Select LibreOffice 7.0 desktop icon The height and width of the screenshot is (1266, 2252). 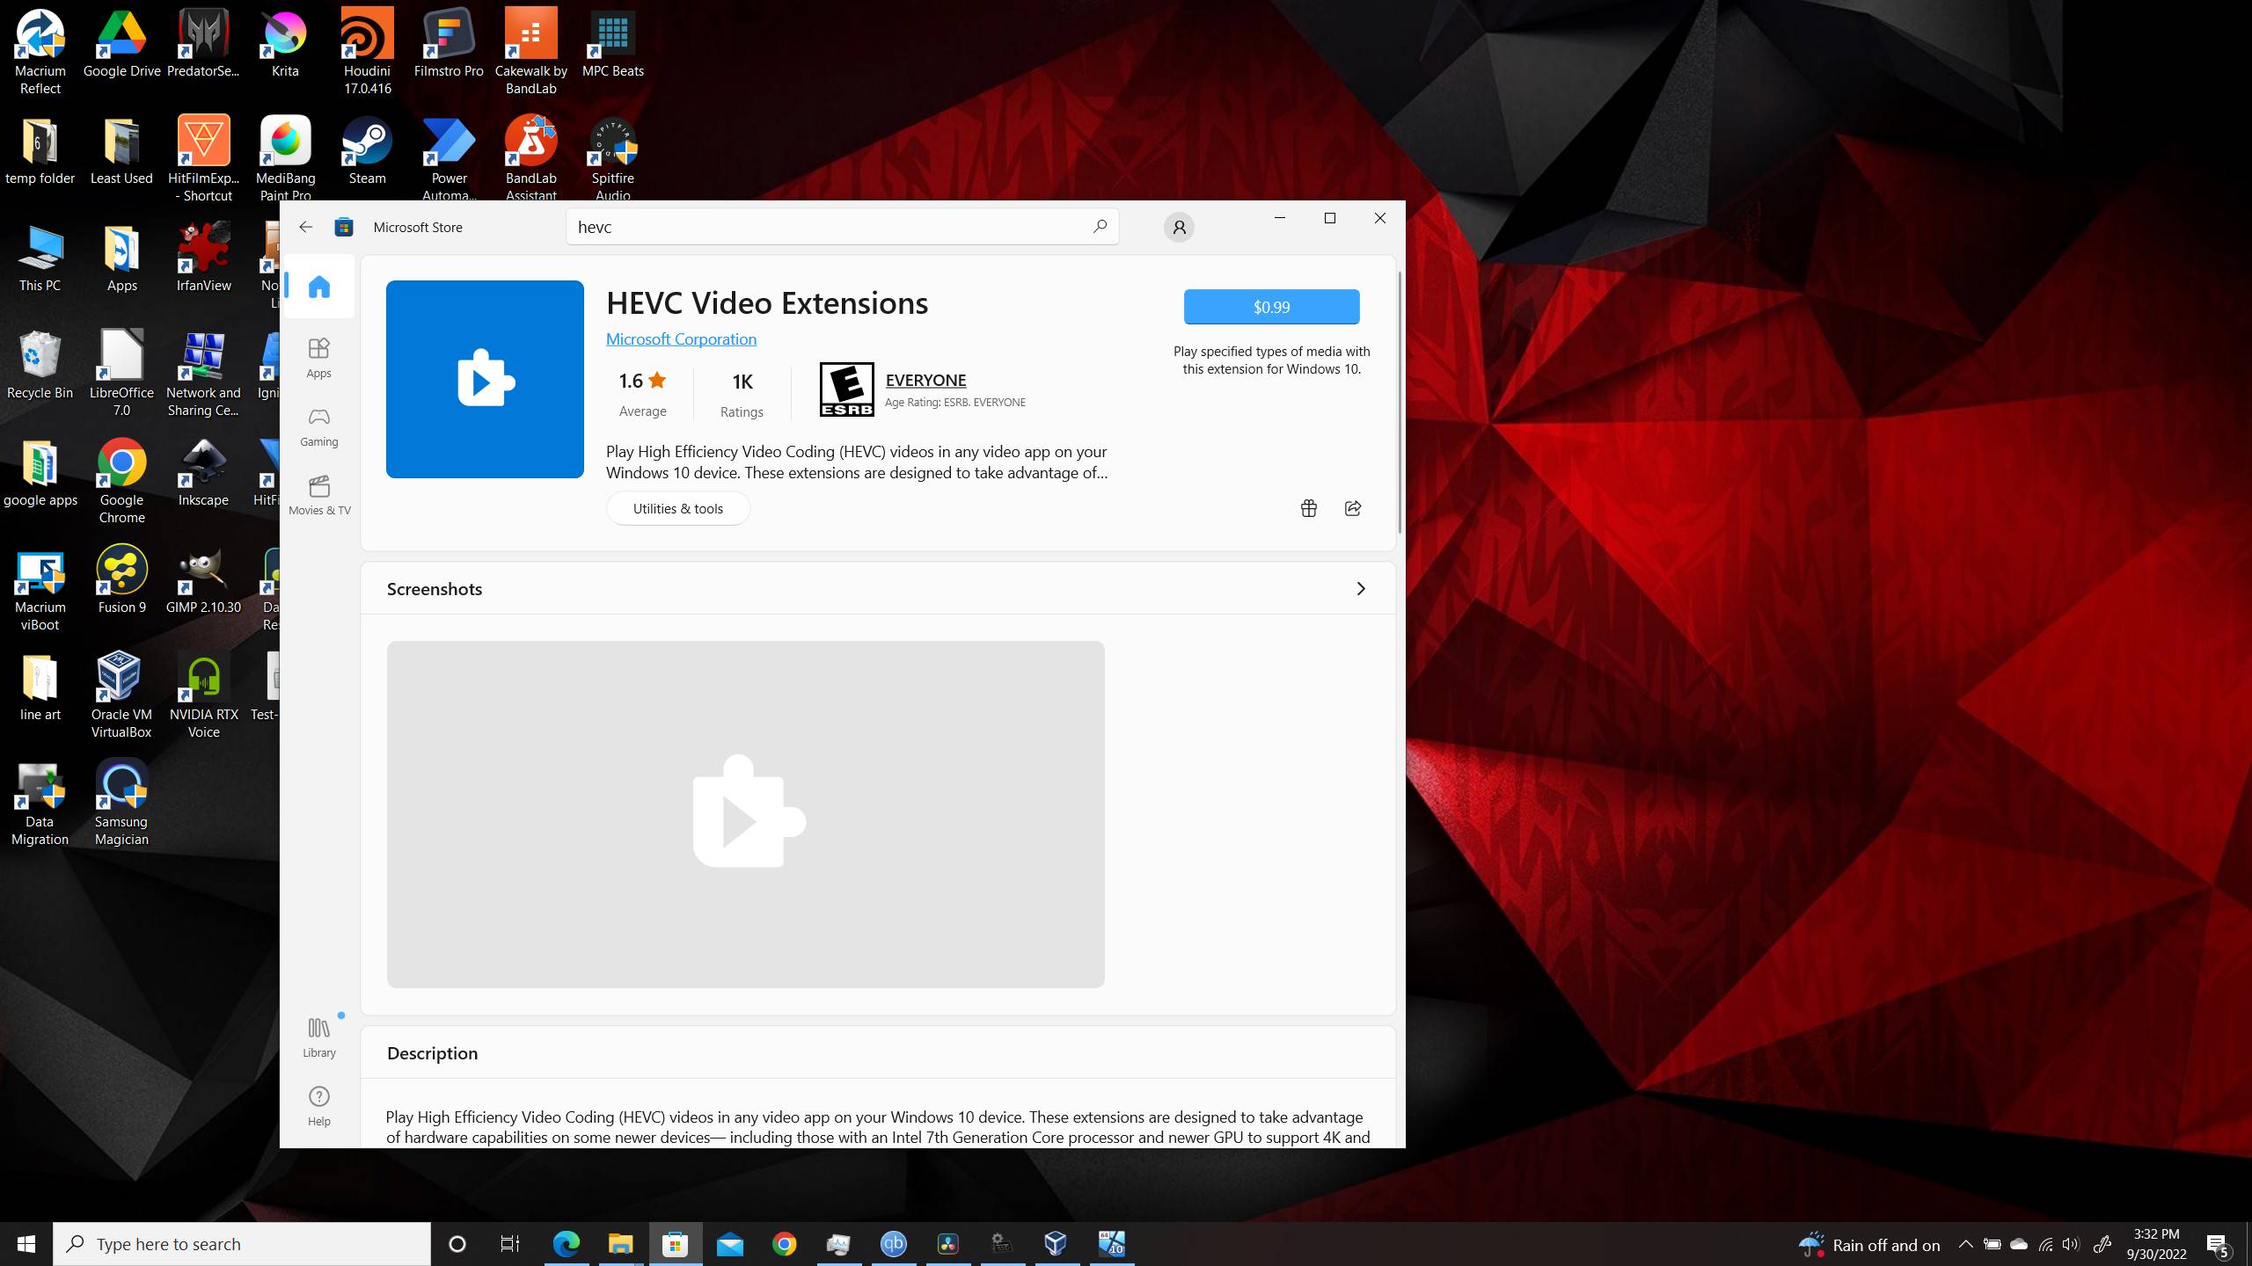[121, 375]
